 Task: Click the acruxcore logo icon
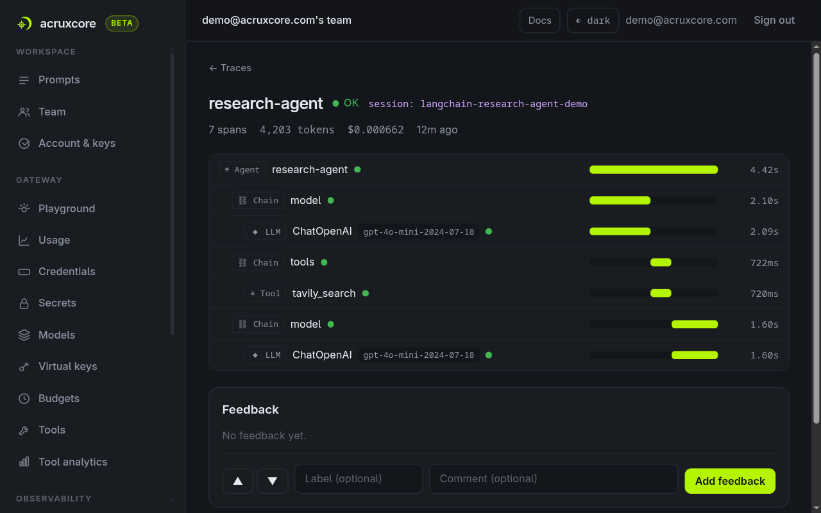click(x=24, y=24)
